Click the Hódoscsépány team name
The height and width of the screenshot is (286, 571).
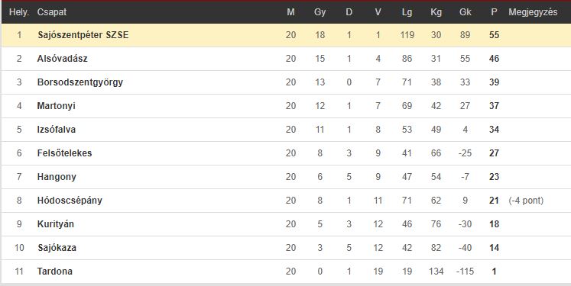pos(70,201)
